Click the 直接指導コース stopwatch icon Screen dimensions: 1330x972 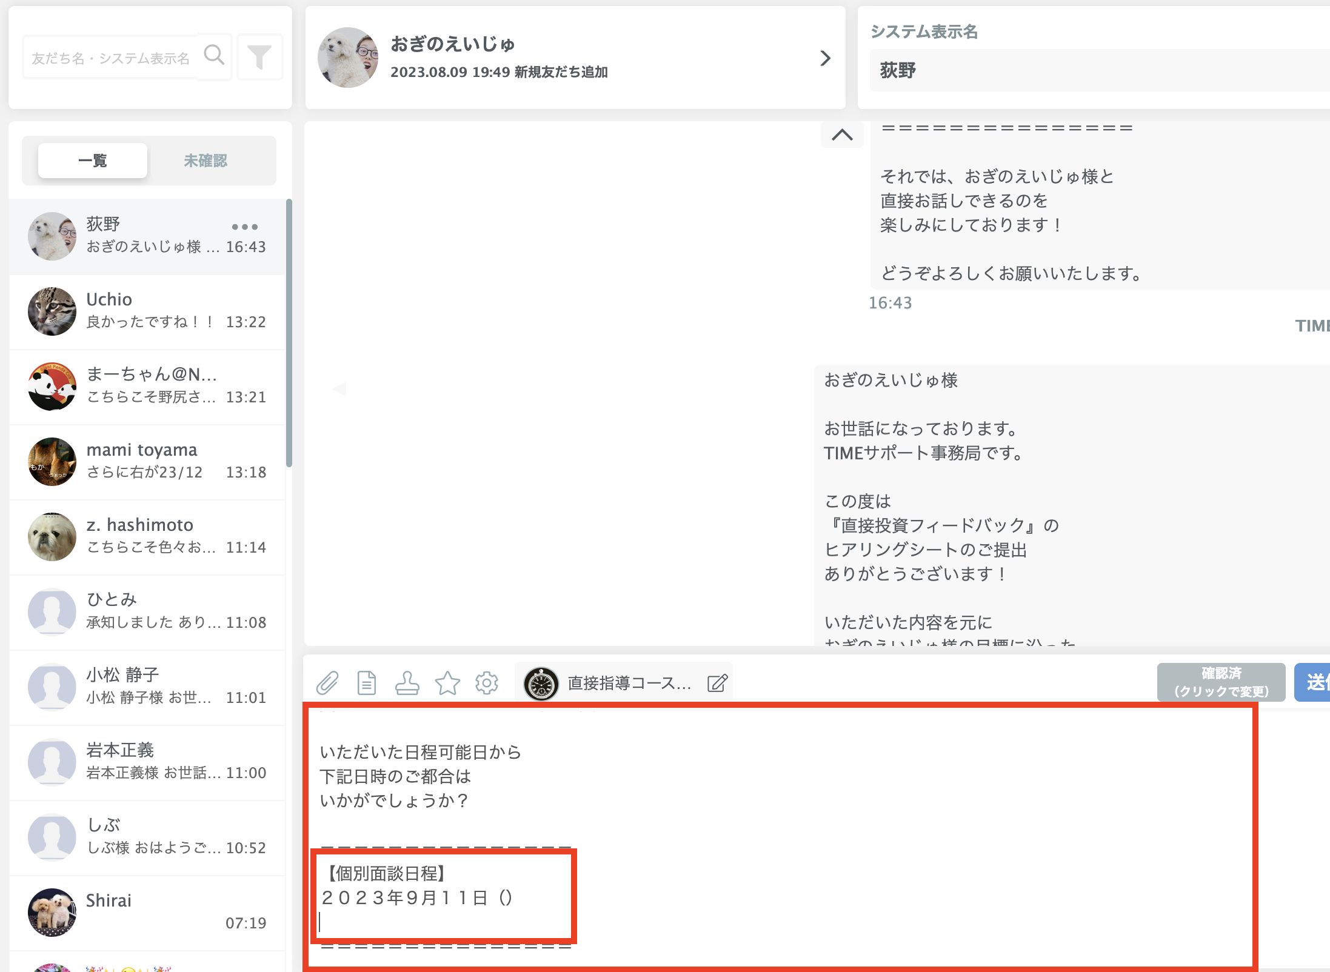coord(541,682)
